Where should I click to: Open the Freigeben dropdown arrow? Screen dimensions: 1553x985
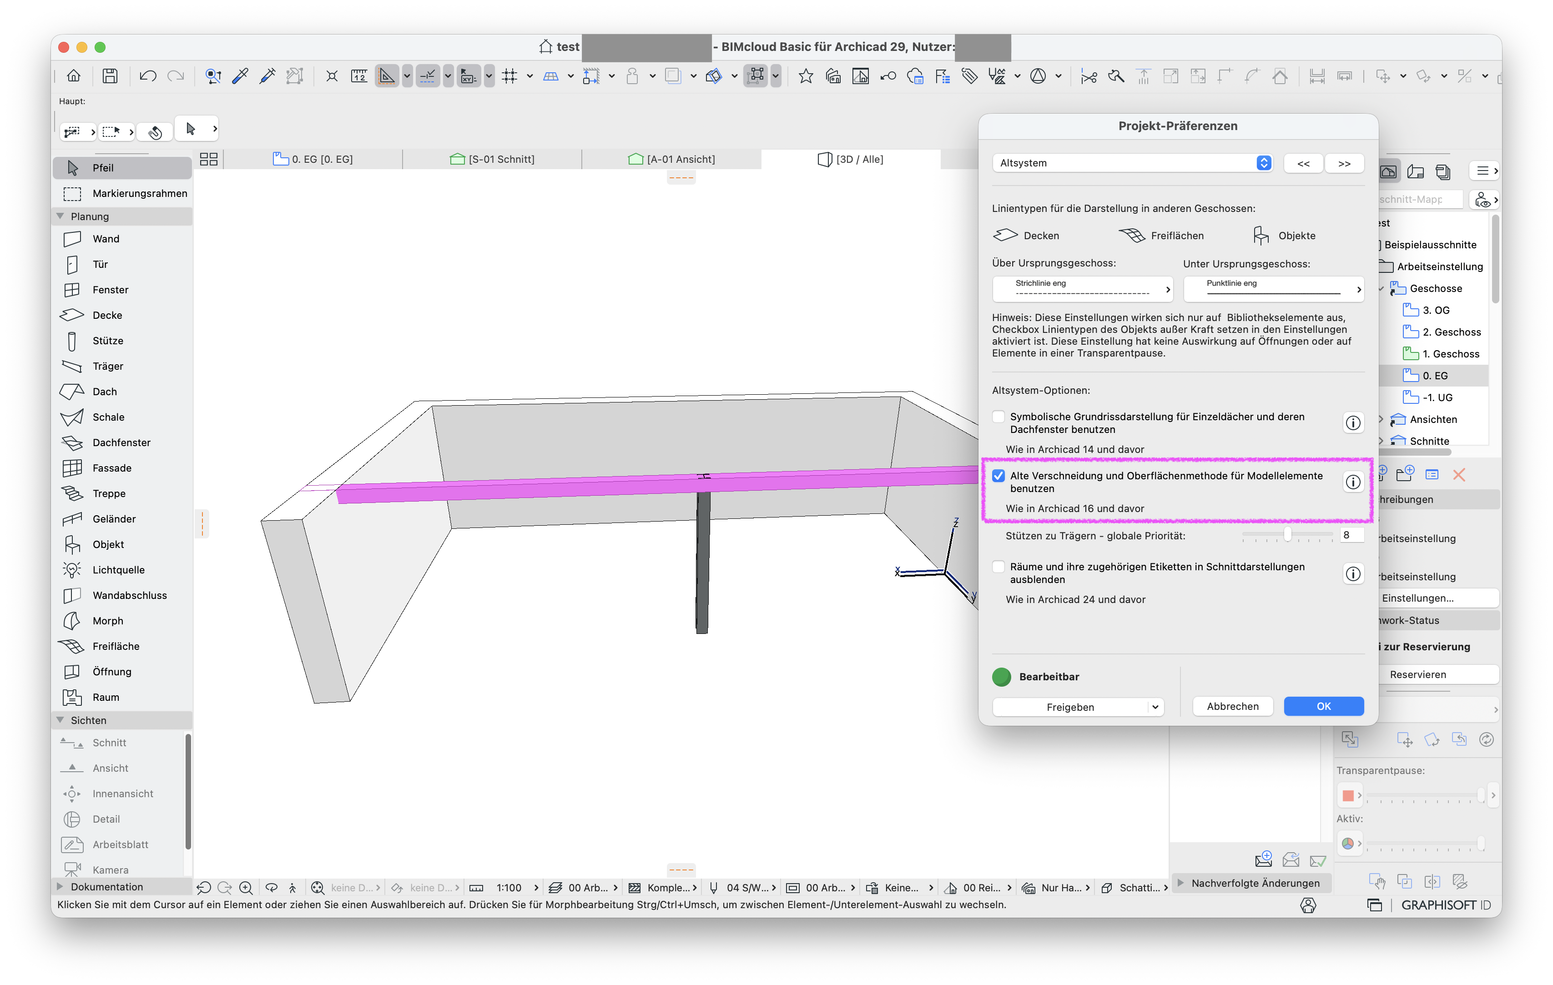1155,707
